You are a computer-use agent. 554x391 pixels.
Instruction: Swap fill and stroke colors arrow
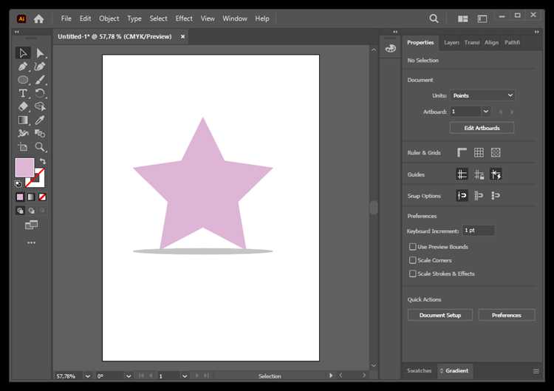pyautogui.click(x=43, y=162)
